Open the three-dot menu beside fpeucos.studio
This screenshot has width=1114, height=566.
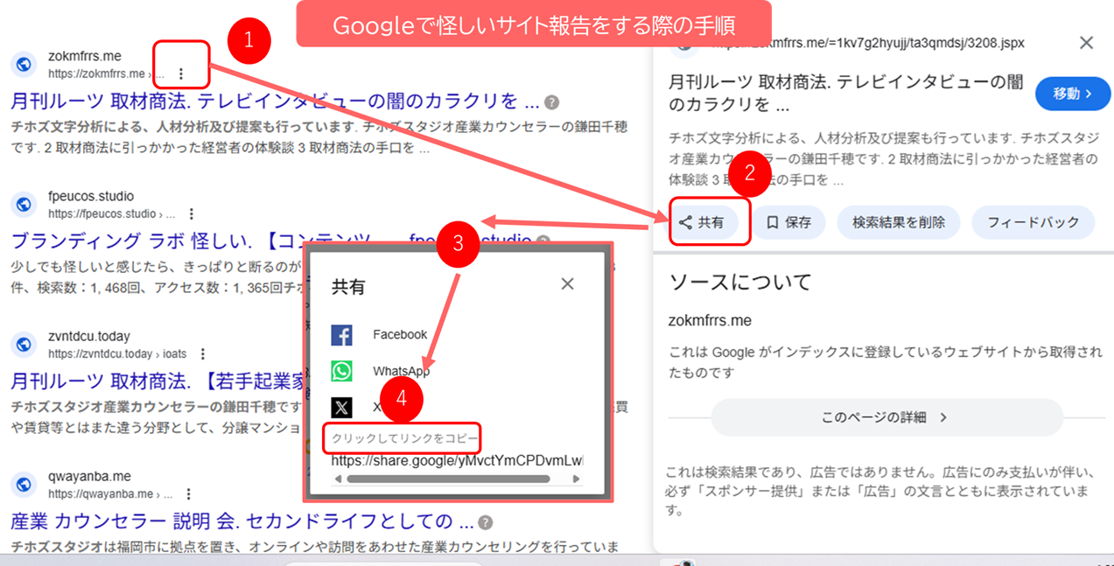tap(192, 213)
